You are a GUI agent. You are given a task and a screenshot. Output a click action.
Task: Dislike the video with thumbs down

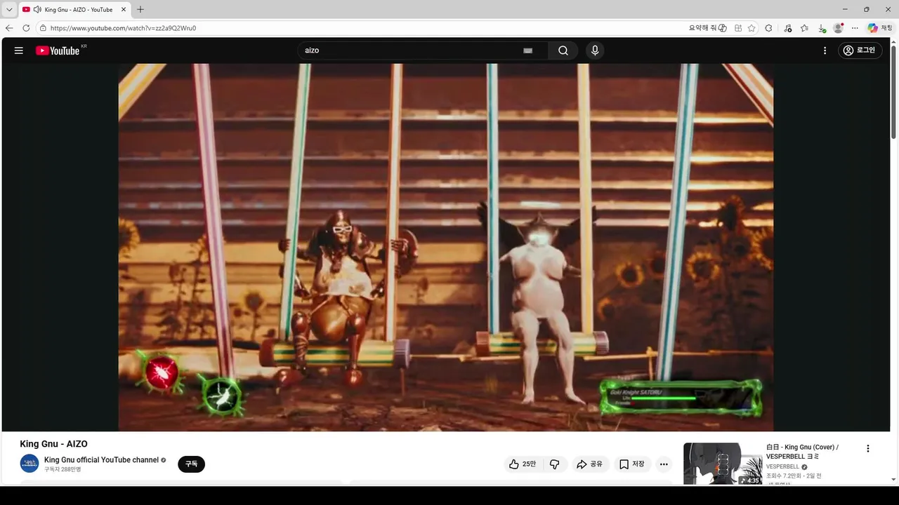point(555,464)
